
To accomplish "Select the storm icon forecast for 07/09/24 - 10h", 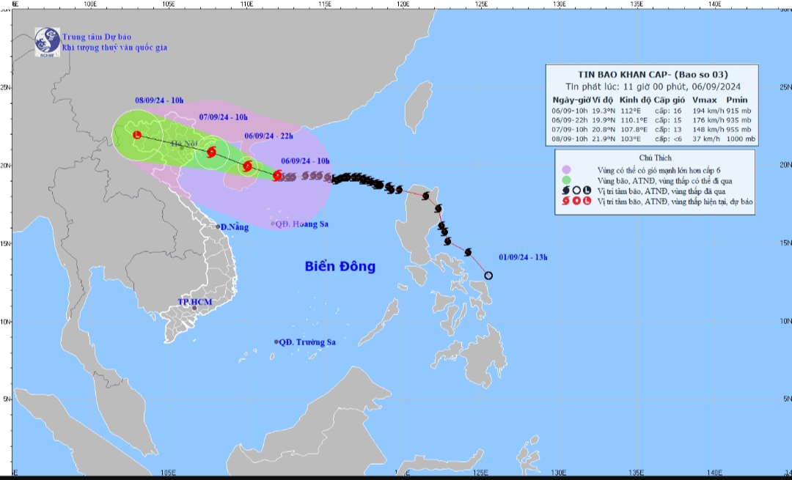I will (211, 152).
